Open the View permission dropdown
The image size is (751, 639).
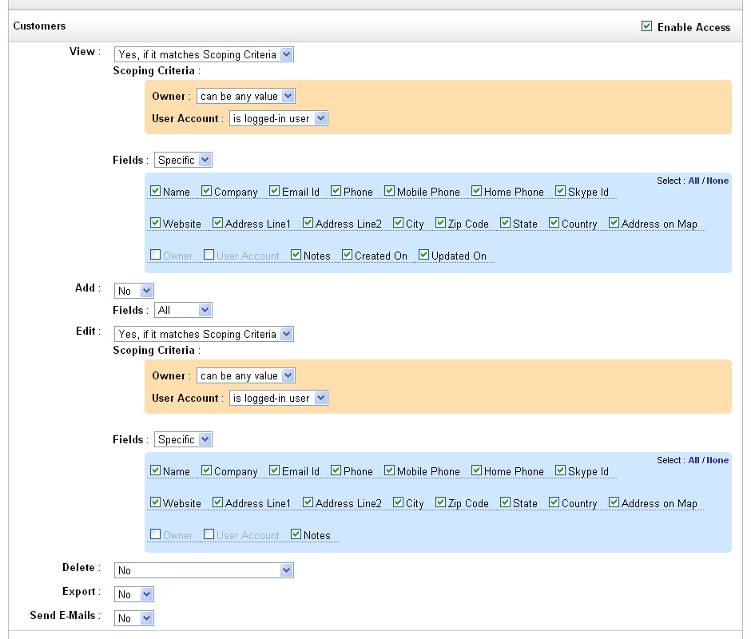coord(288,54)
